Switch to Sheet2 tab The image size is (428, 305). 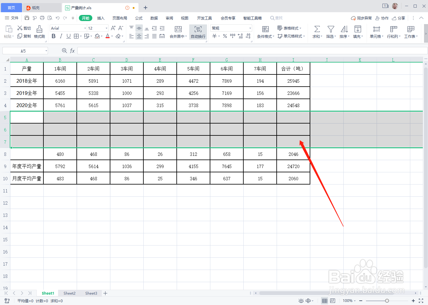tap(69, 293)
